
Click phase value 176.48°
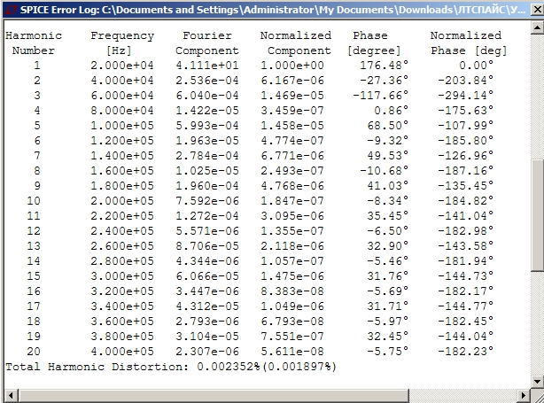(x=384, y=66)
